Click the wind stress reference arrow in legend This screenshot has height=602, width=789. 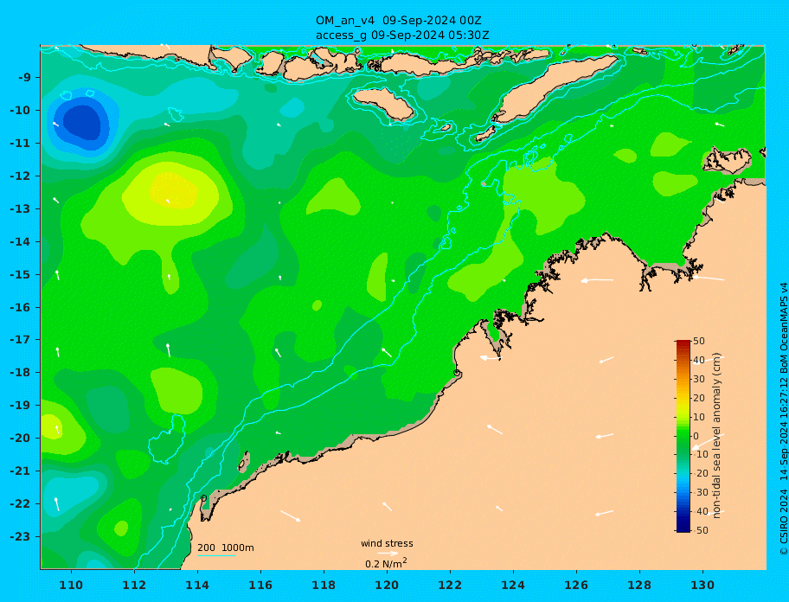(388, 554)
